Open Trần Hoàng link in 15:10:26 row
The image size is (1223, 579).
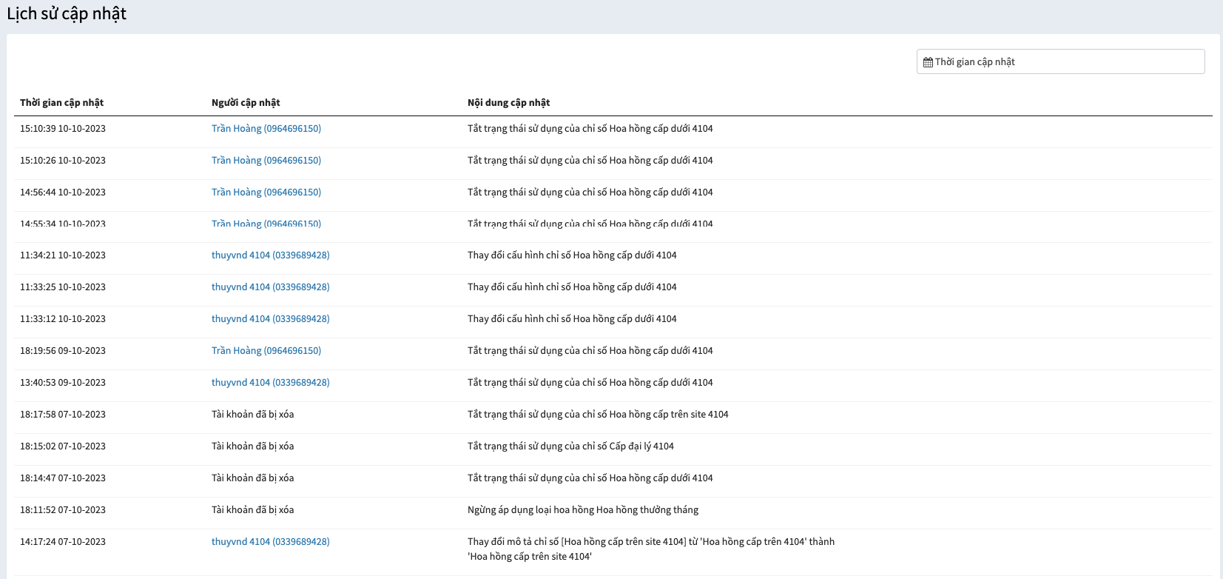tap(266, 161)
